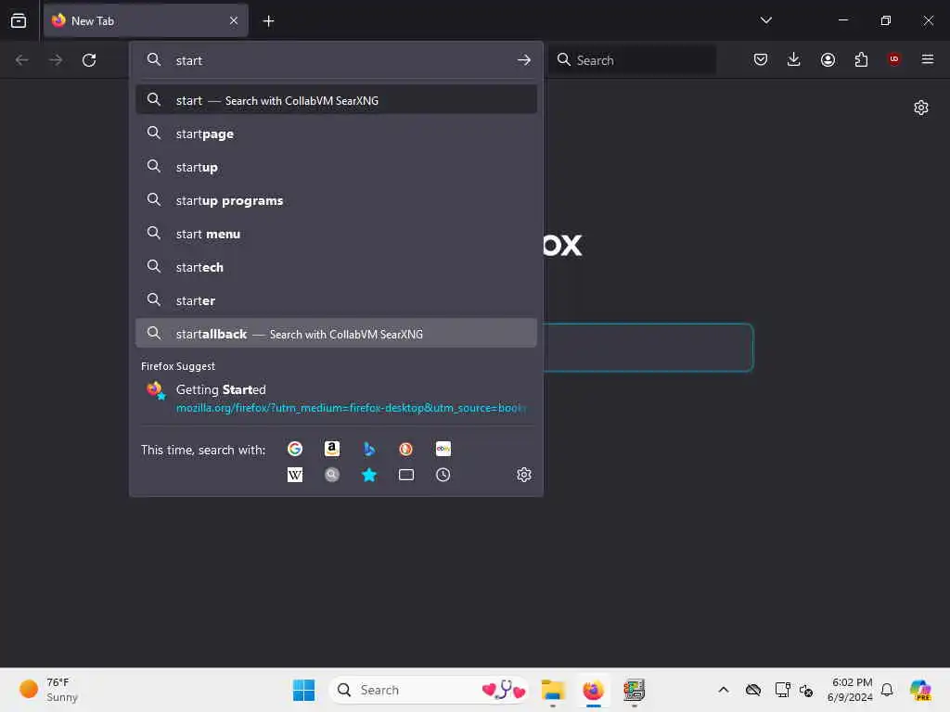
Task: Click the taskbar Search box
Action: [x=429, y=690]
